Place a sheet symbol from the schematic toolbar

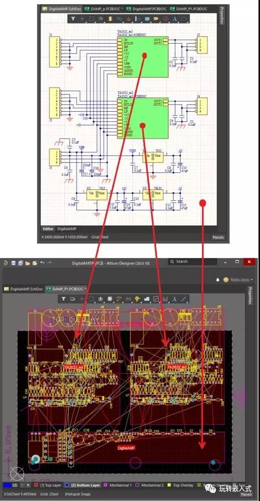[x=147, y=19]
